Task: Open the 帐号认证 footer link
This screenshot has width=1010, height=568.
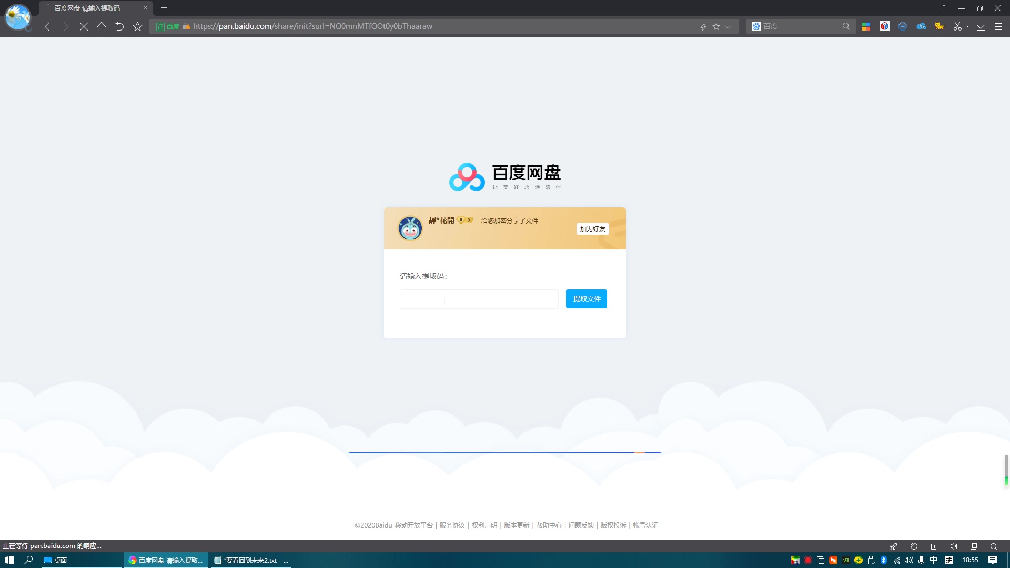Action: click(x=645, y=525)
